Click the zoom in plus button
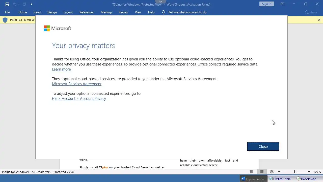323x182 pixels. tap(309, 172)
